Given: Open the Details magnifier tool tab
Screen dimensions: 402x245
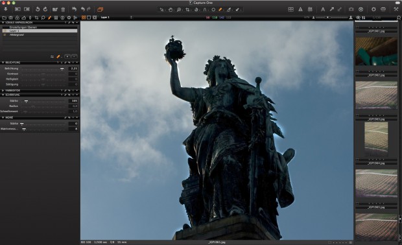Looking at the screenshot, I should (x=43, y=17).
